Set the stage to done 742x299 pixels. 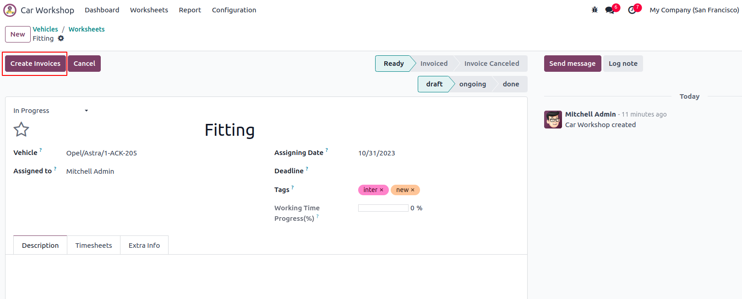511,84
